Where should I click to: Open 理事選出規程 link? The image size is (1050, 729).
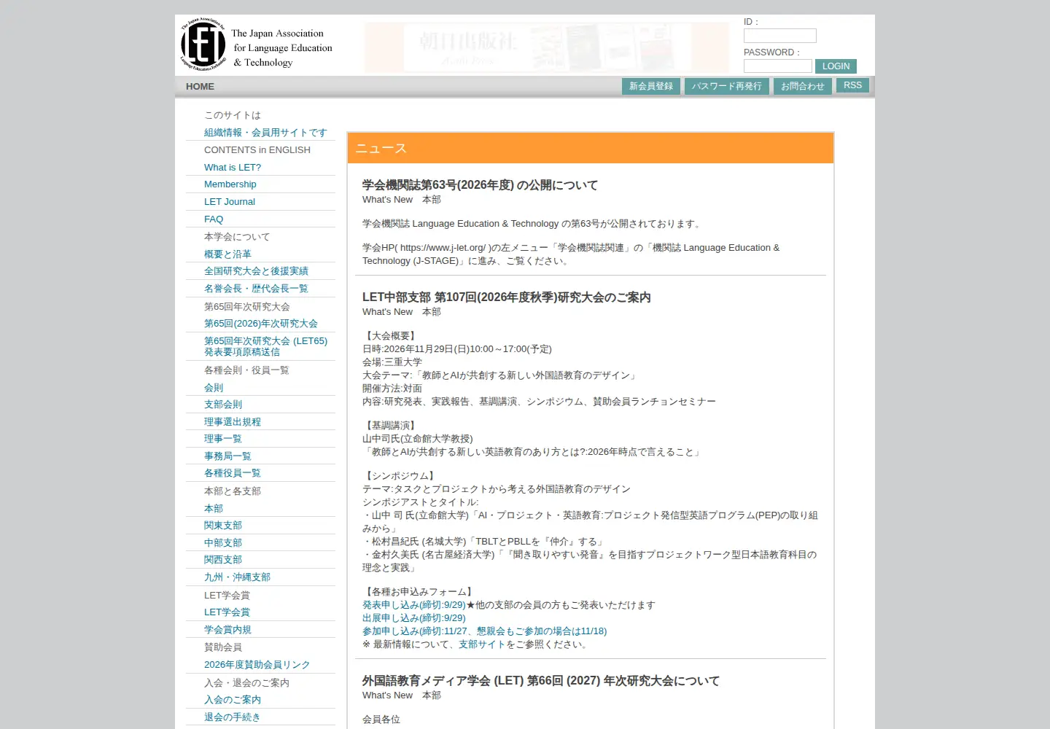[x=233, y=422]
